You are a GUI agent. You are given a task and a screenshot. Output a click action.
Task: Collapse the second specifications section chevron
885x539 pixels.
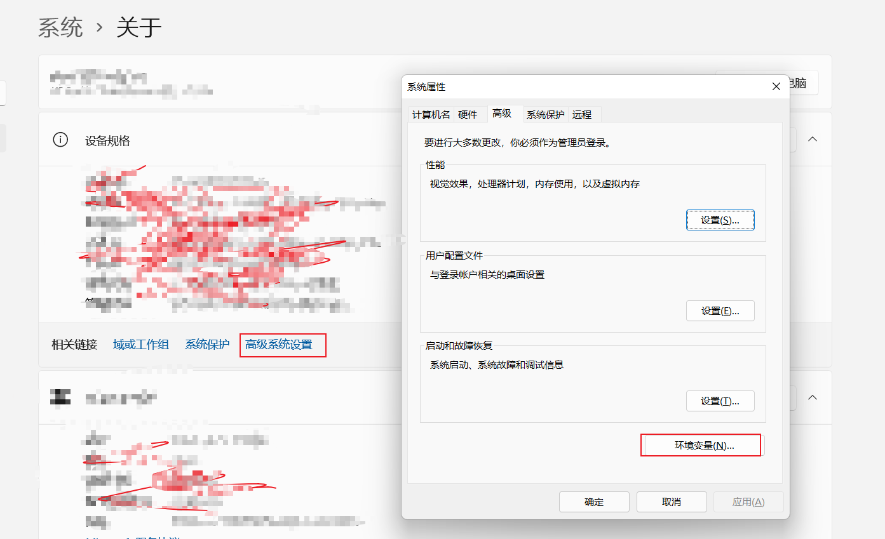(812, 397)
